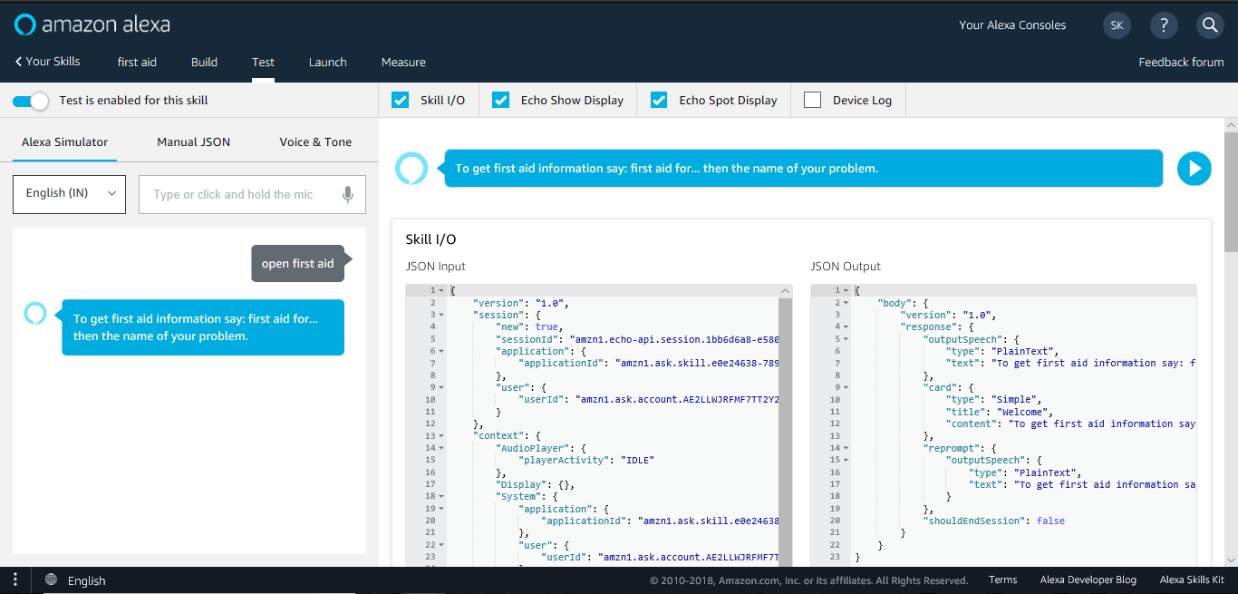Collapse JSON Output body fold at line 2
This screenshot has height=594, width=1238.
[846, 303]
